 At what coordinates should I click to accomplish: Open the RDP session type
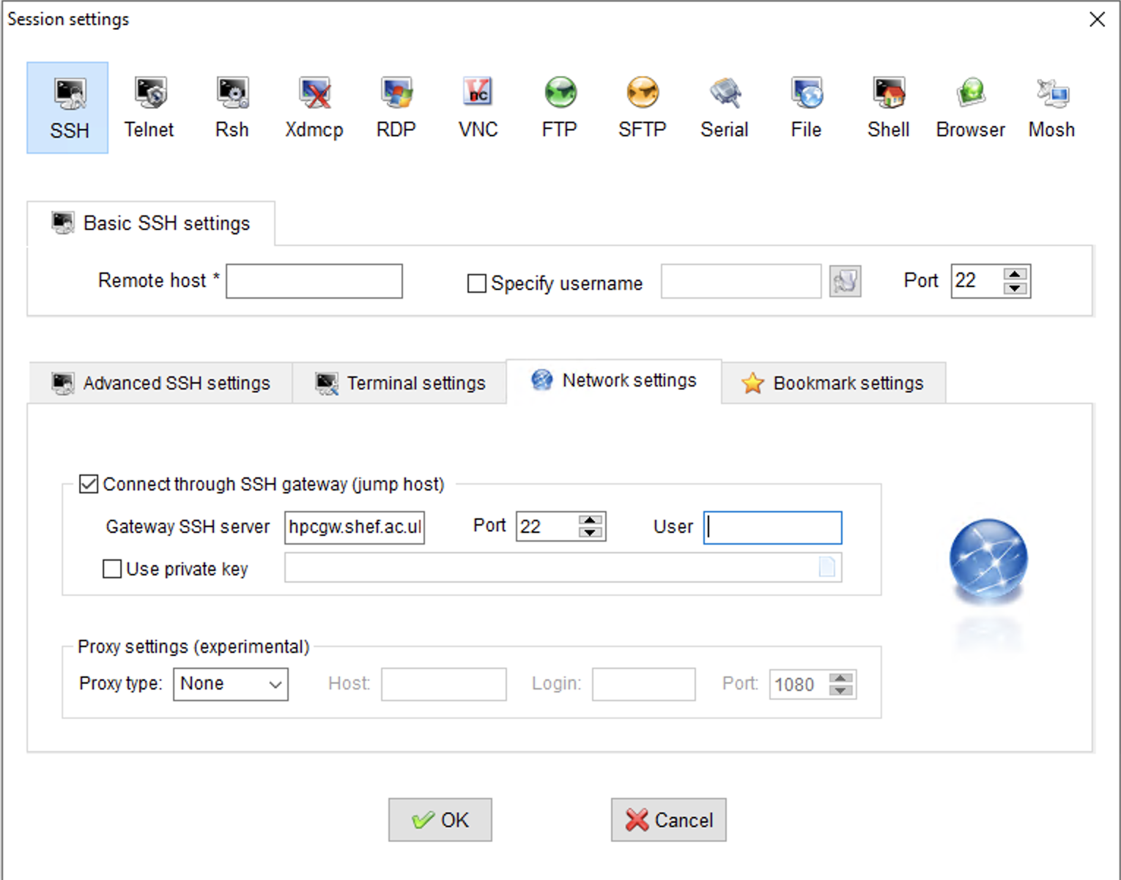(x=396, y=108)
